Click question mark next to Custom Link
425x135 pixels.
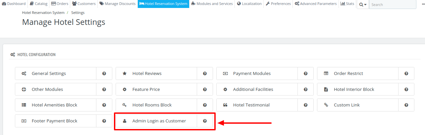[x=406, y=105]
